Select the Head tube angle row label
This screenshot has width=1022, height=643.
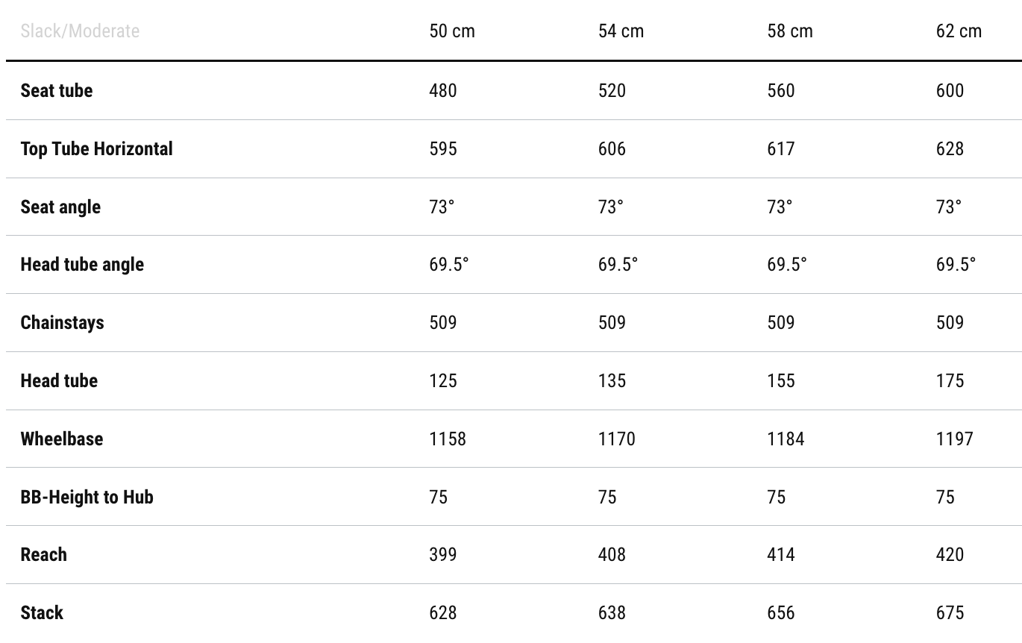click(x=82, y=264)
